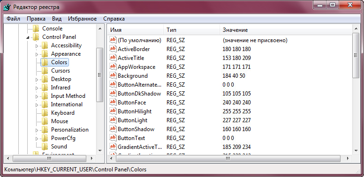Expand the PowerCfg tree node
Image resolution: width=364 pixels, height=177 pixels.
pos(37,139)
